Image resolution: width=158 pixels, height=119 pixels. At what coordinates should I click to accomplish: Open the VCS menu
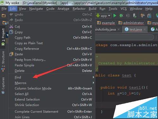124,9
